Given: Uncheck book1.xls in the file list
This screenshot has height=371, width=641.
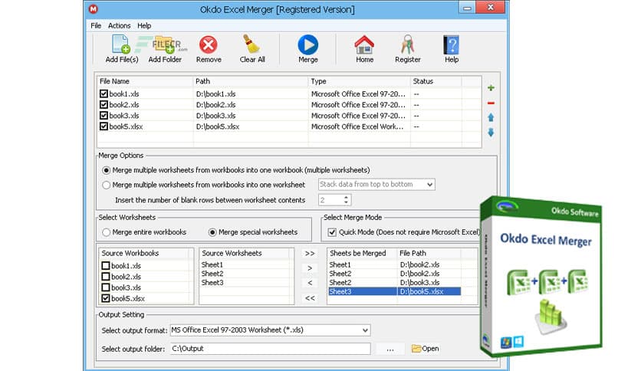Looking at the screenshot, I should click(104, 94).
